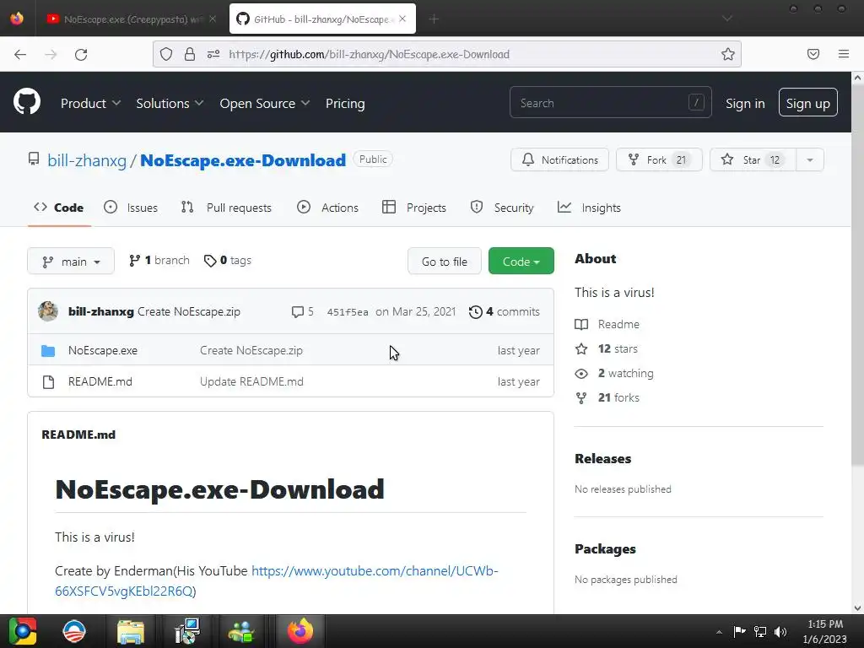Viewport: 864px width, 648px height.
Task: Open the README.md file
Action: pos(100,382)
